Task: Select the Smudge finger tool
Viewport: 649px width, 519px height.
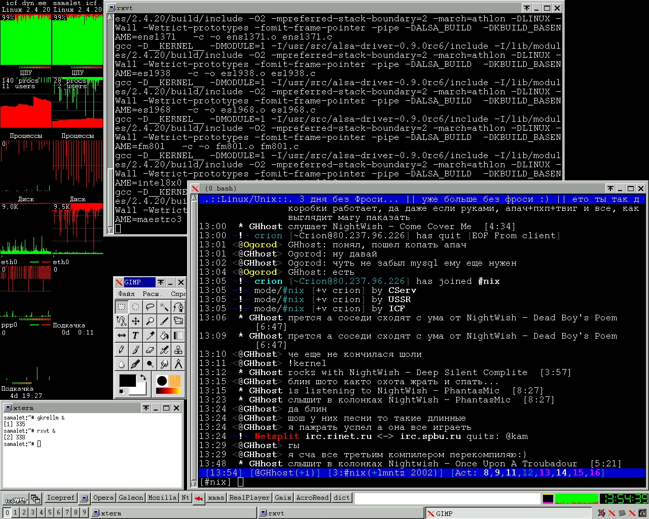Action: [164, 363]
